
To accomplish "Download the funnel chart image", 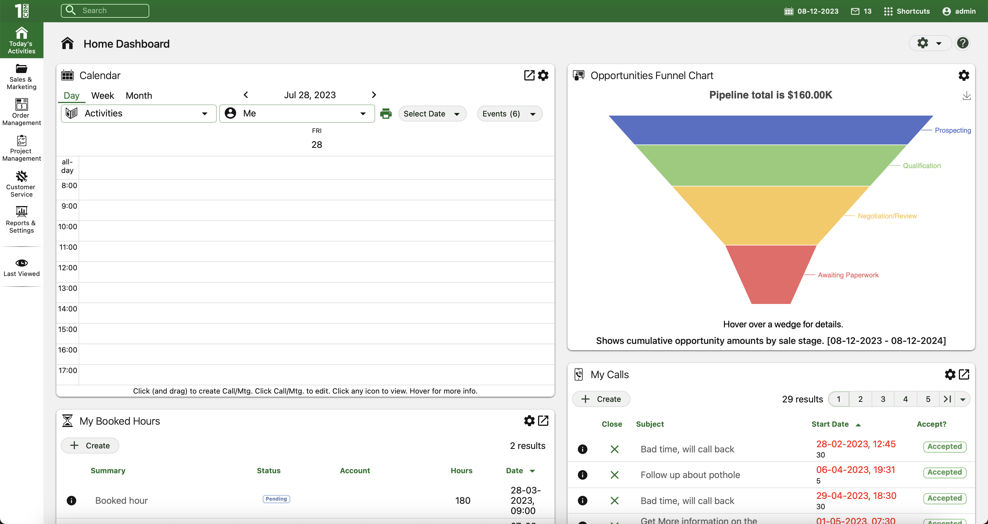I will tap(967, 96).
